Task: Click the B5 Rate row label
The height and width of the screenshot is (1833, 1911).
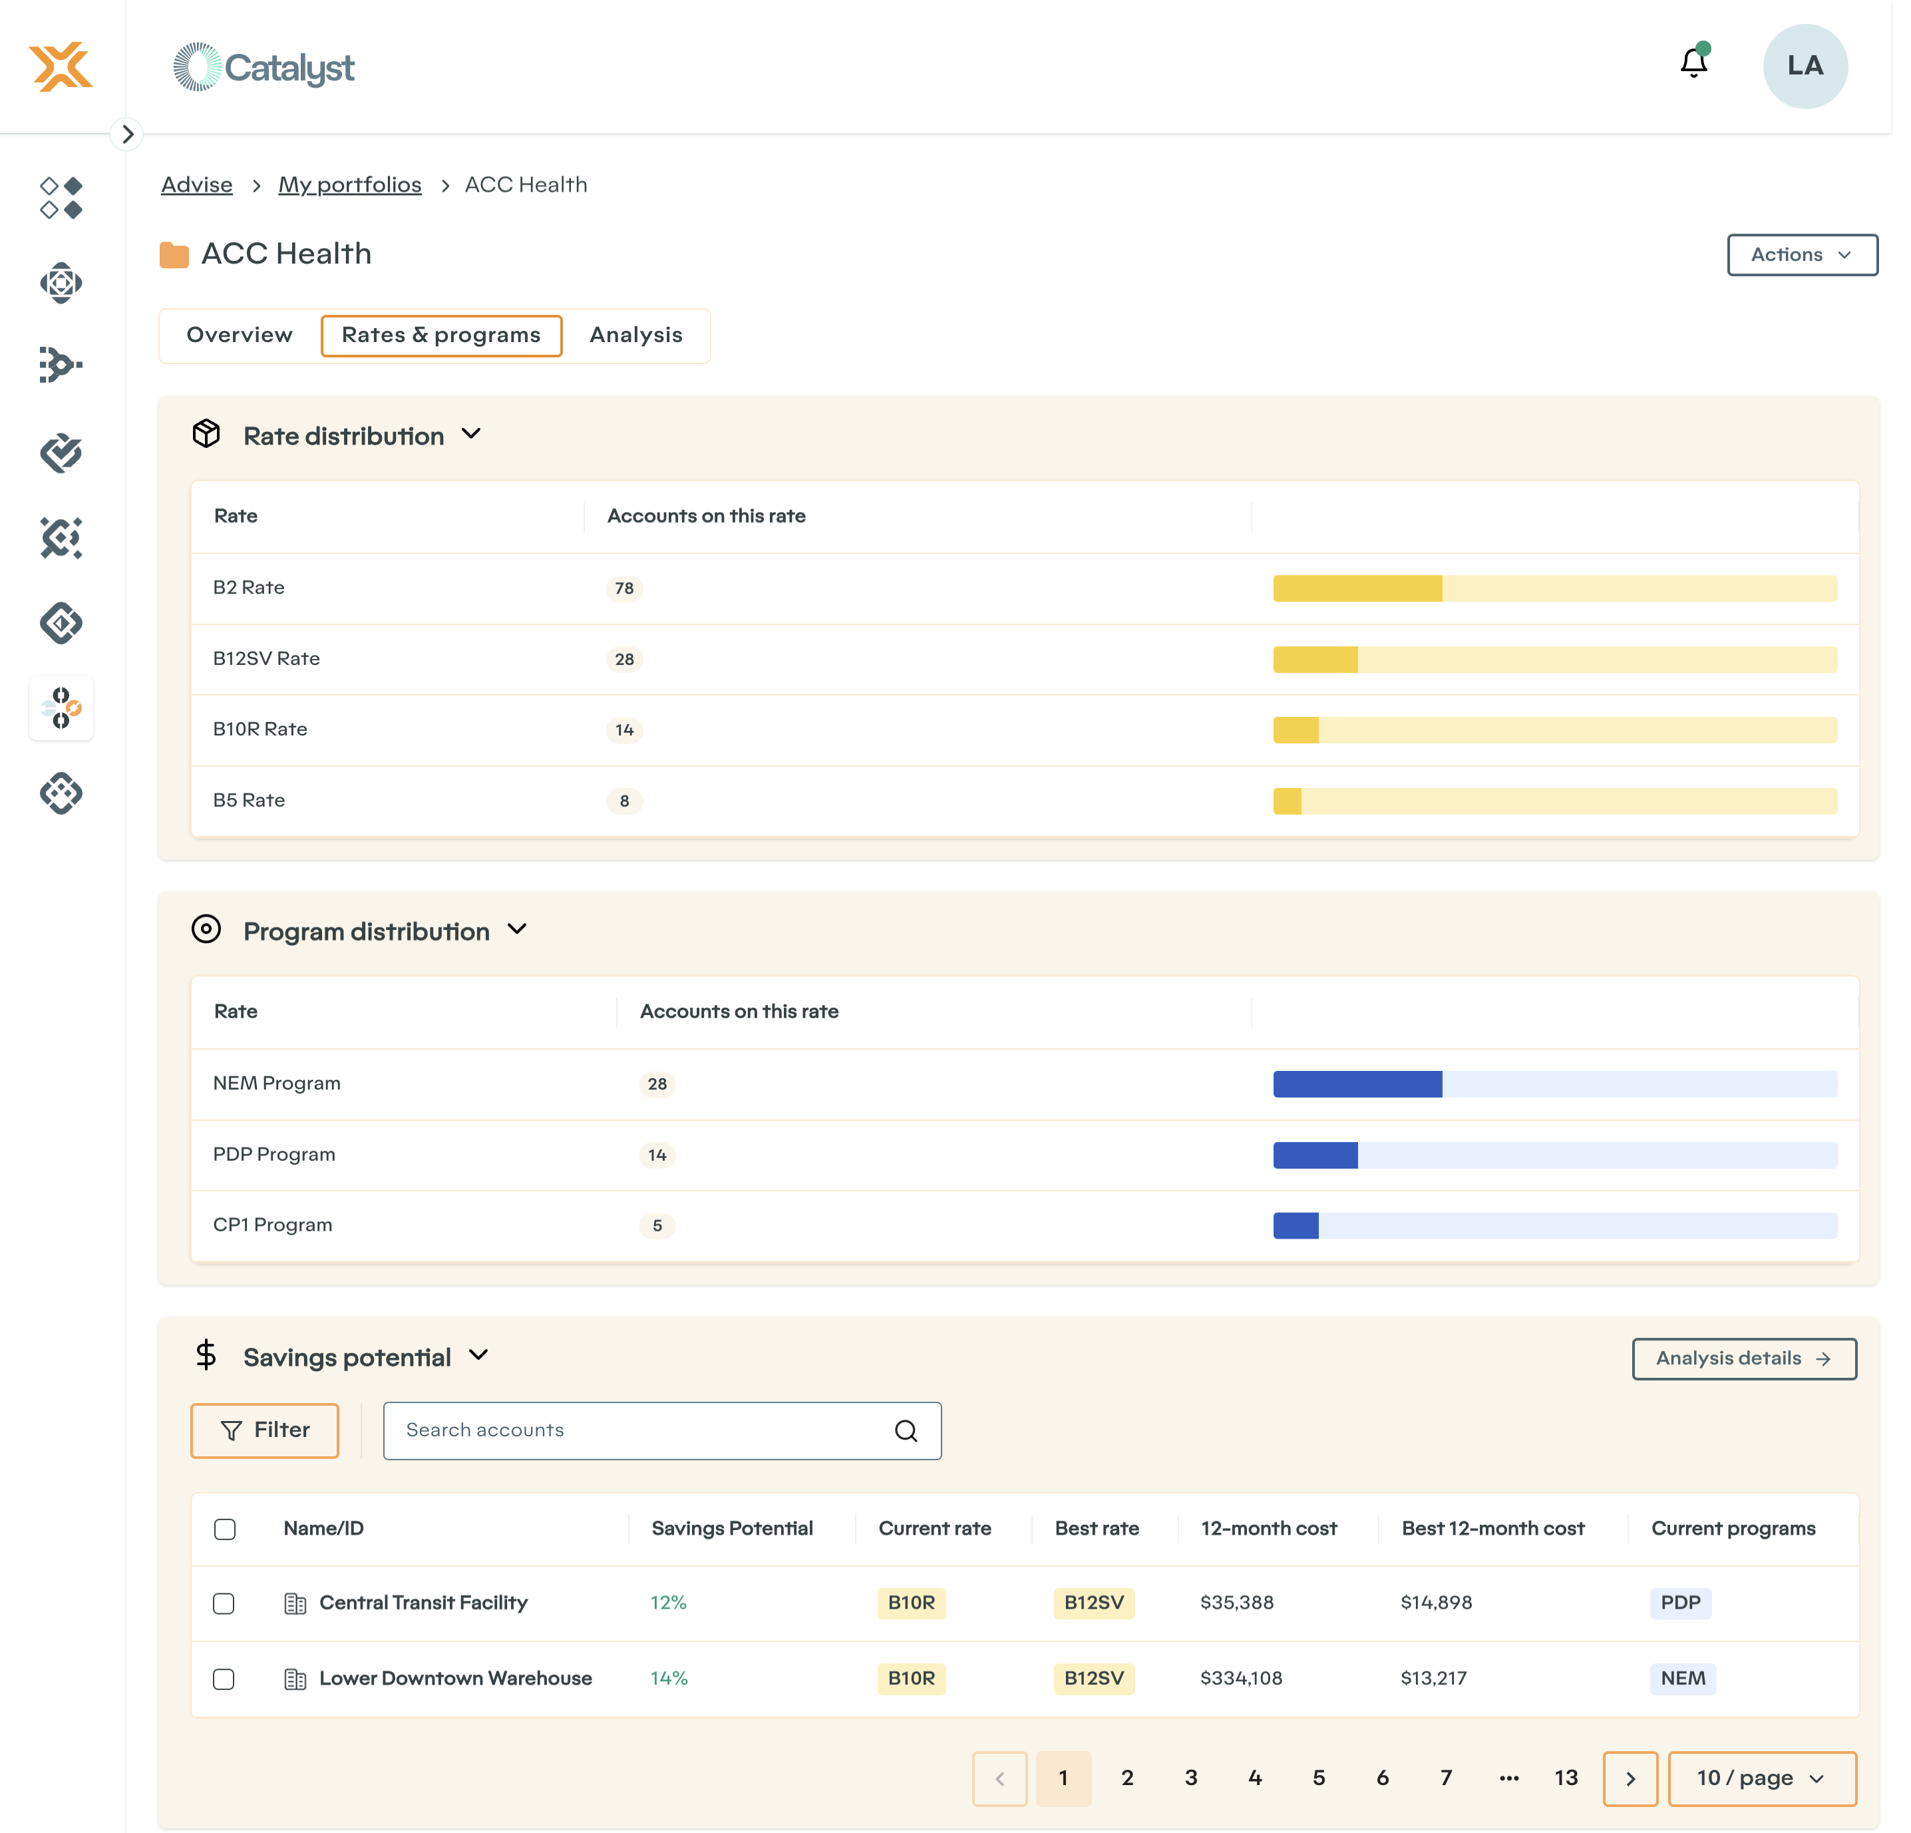Action: pos(249,801)
